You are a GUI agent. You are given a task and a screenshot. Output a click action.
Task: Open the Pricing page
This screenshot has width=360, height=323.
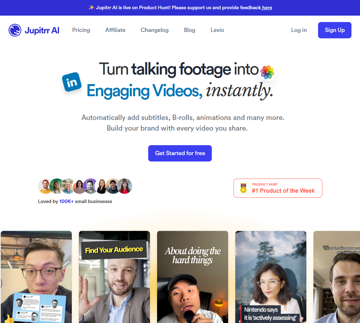(81, 30)
